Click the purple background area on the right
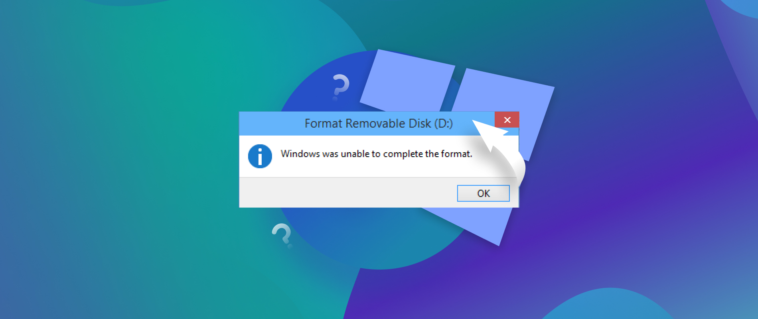Image resolution: width=758 pixels, height=319 pixels. [638, 179]
